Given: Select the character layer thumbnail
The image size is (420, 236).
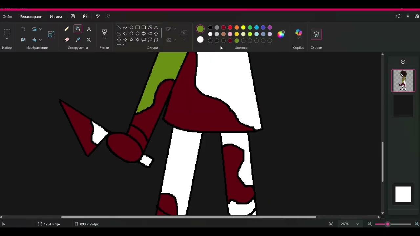Looking at the screenshot, I should pos(403,81).
